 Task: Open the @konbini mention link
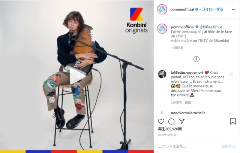point(221,41)
